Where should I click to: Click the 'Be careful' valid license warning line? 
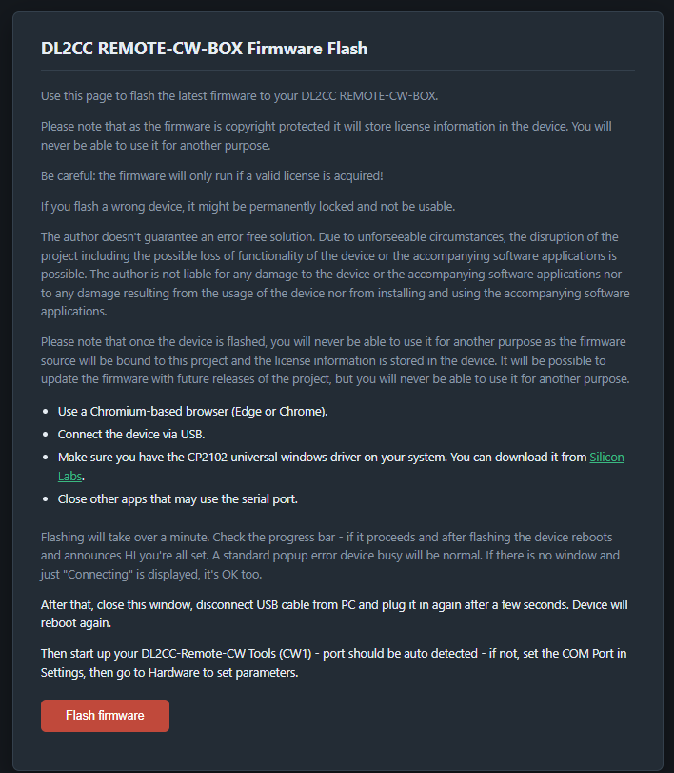(x=211, y=176)
